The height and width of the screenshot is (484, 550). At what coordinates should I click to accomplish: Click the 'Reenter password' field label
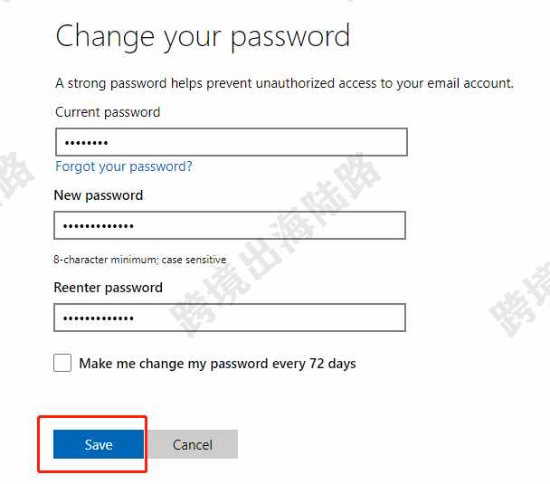coord(108,288)
